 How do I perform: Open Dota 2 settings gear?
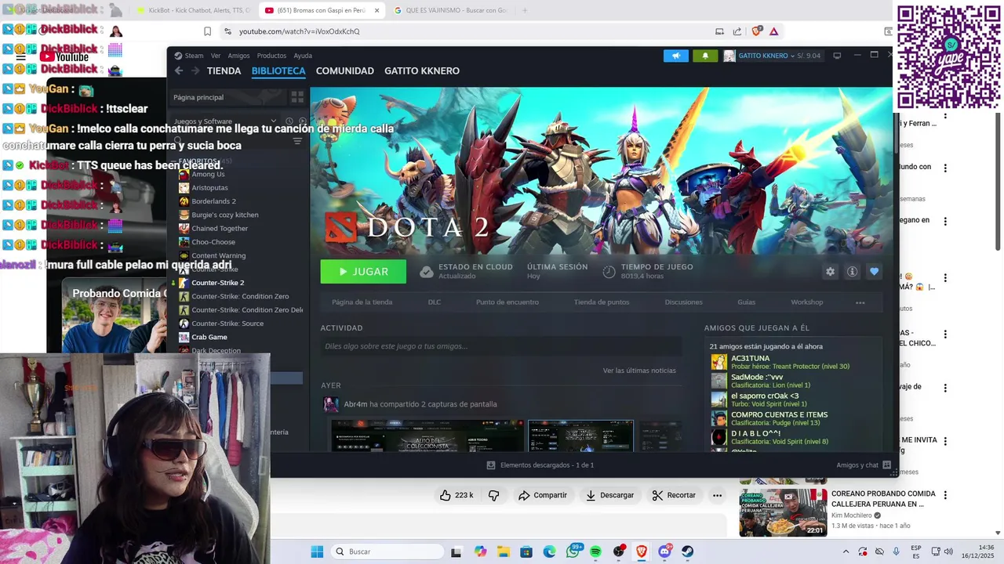pos(830,272)
